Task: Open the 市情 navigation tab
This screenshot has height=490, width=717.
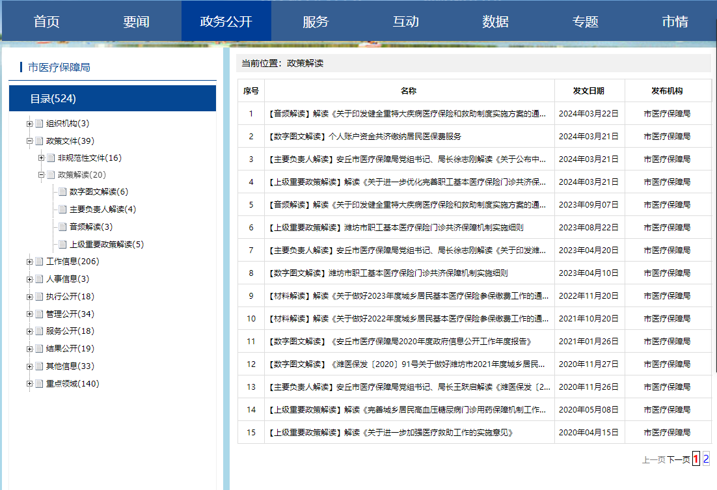Action: click(x=675, y=21)
